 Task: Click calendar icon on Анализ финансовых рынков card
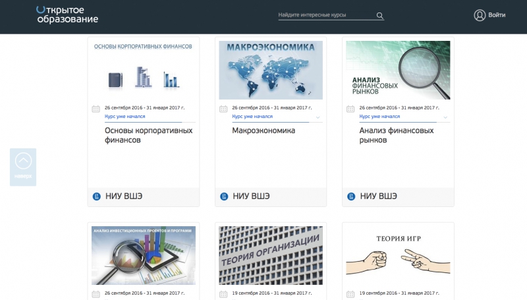pyautogui.click(x=350, y=109)
